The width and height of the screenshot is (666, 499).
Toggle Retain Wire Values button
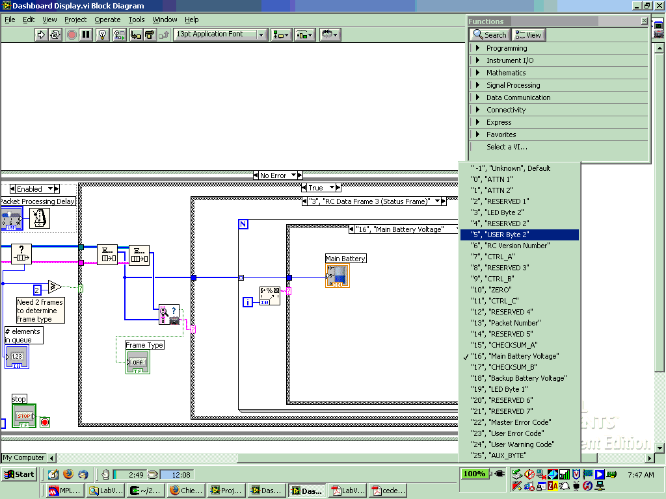(x=120, y=35)
